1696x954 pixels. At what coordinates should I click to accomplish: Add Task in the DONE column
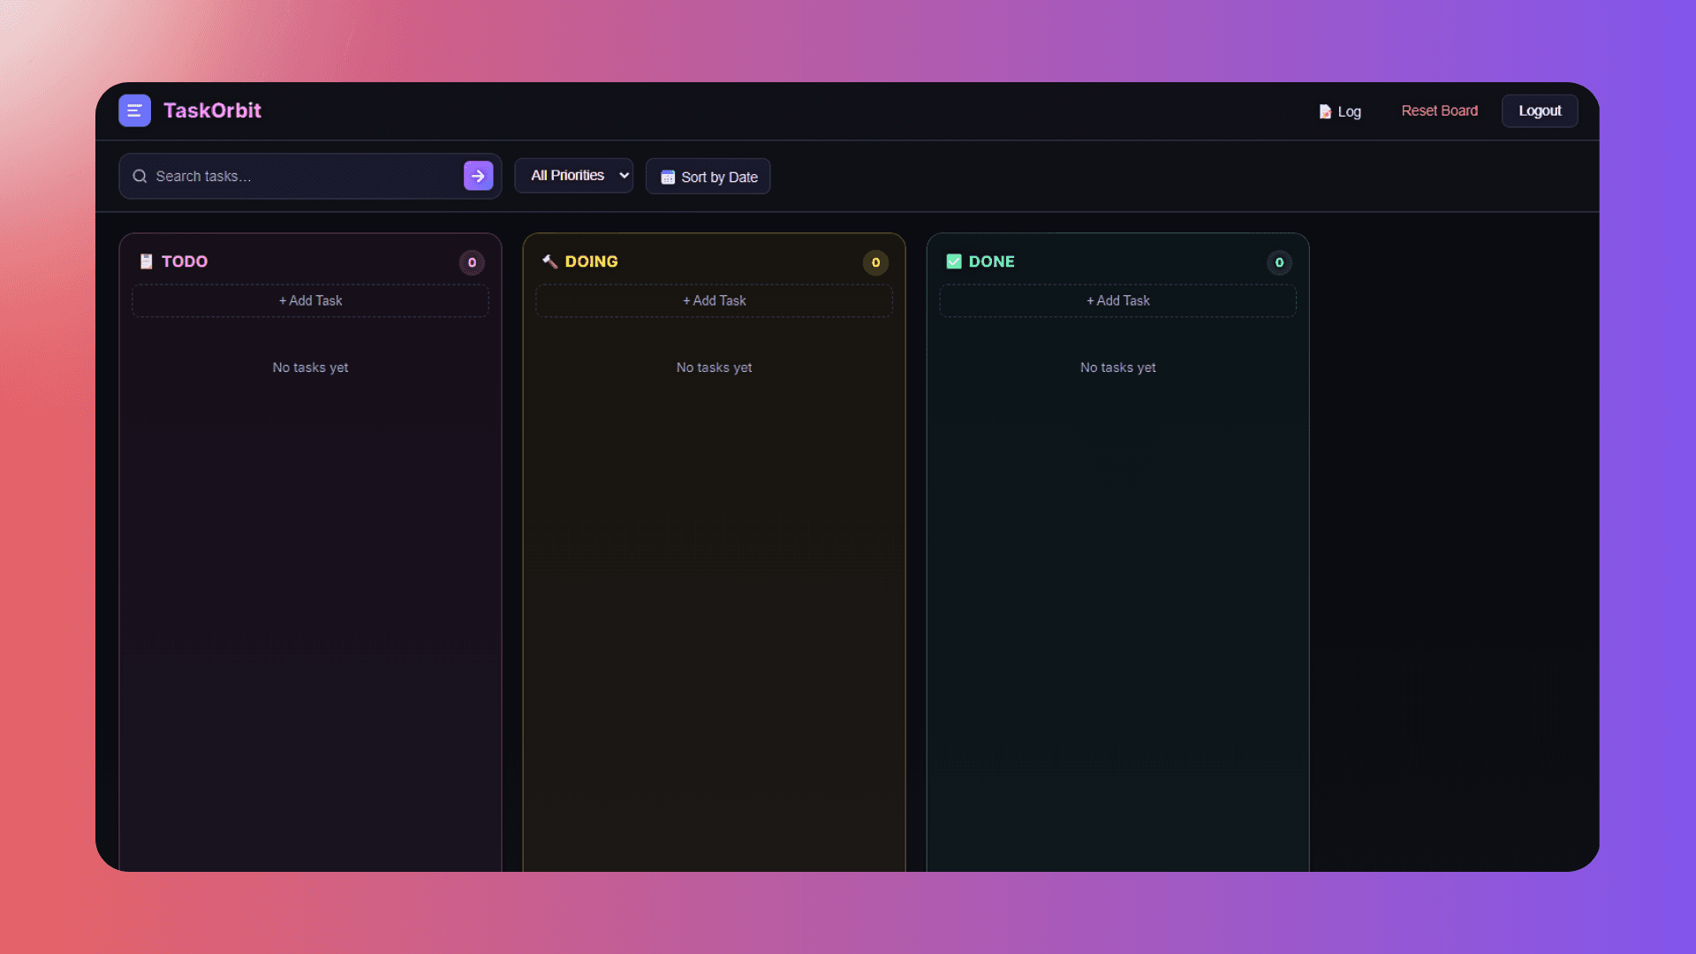pos(1117,301)
